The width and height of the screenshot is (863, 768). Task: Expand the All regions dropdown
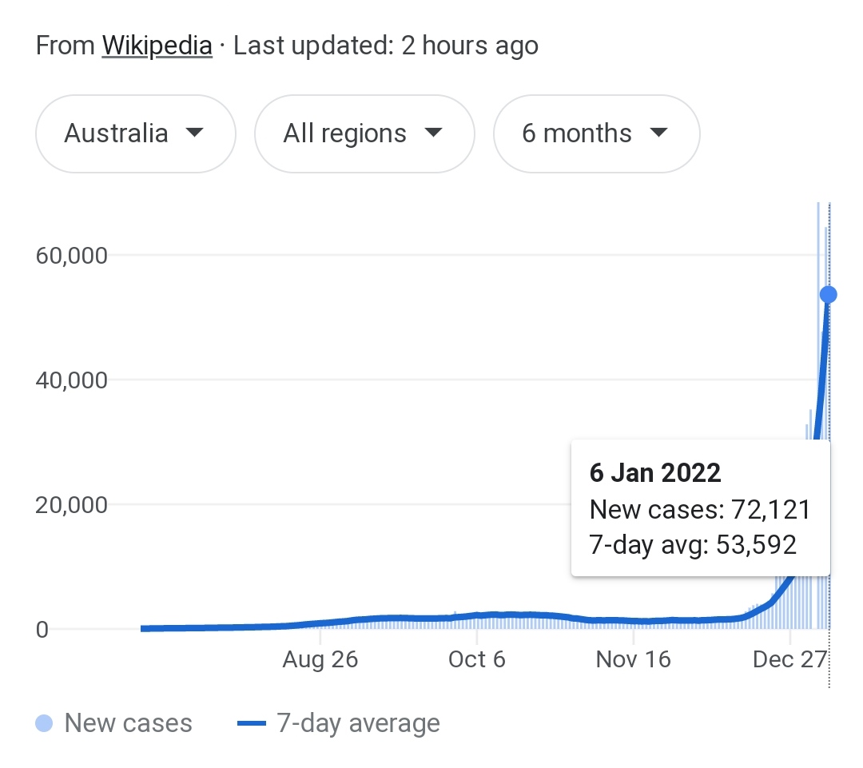click(364, 133)
